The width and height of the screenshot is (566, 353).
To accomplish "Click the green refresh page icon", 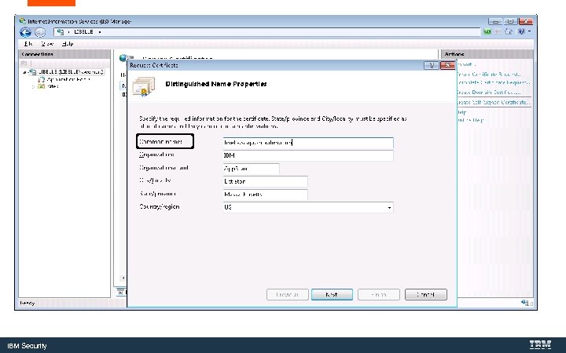I will [x=487, y=31].
